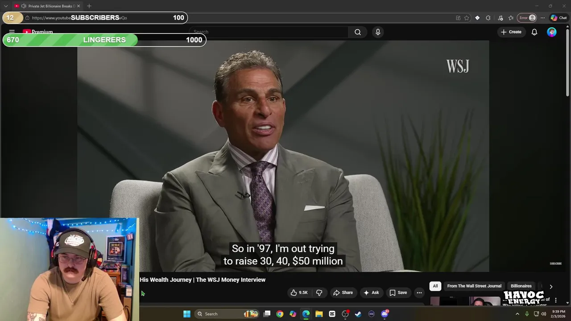This screenshot has height=321, width=571.
Task: Open a new browser tab
Action: coord(89,6)
